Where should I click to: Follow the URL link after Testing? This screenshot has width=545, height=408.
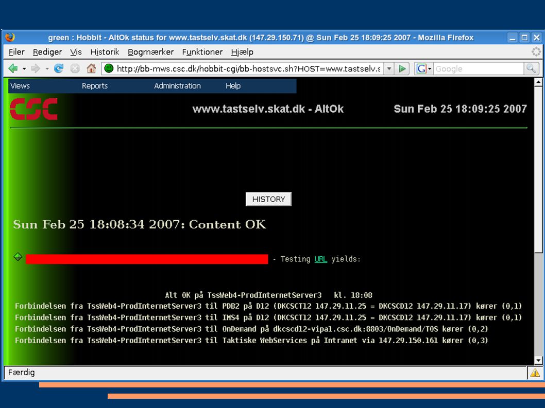[x=320, y=259]
